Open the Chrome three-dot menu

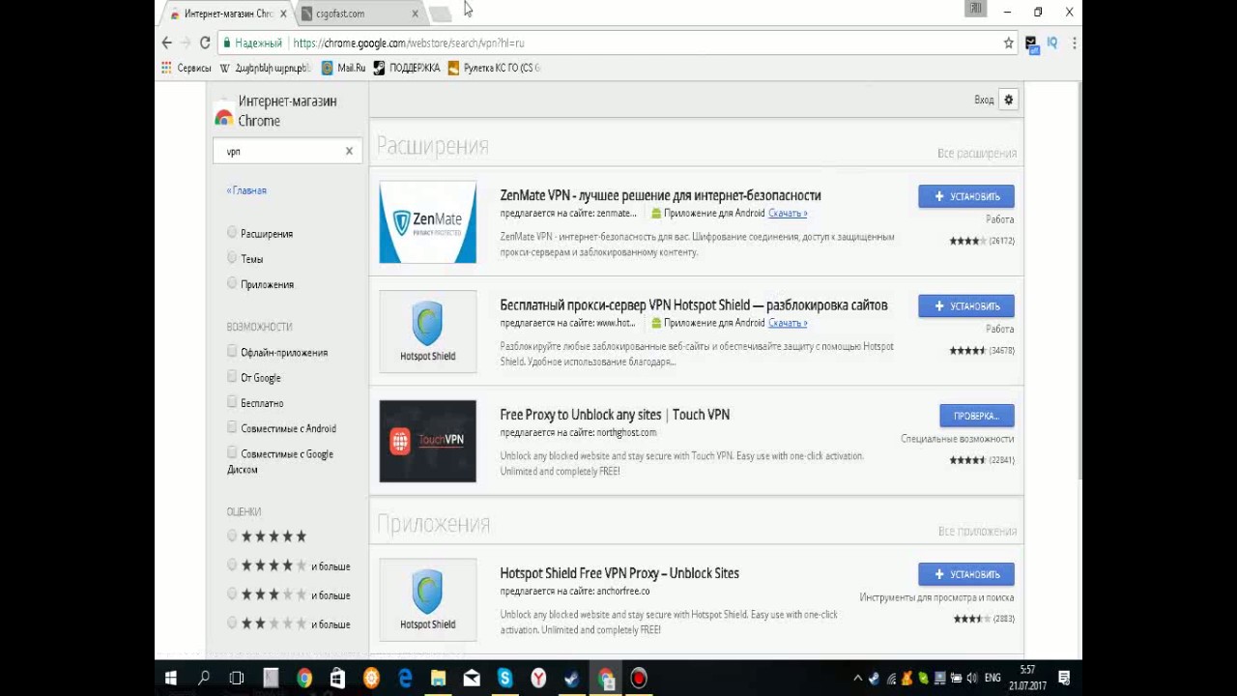(x=1074, y=43)
